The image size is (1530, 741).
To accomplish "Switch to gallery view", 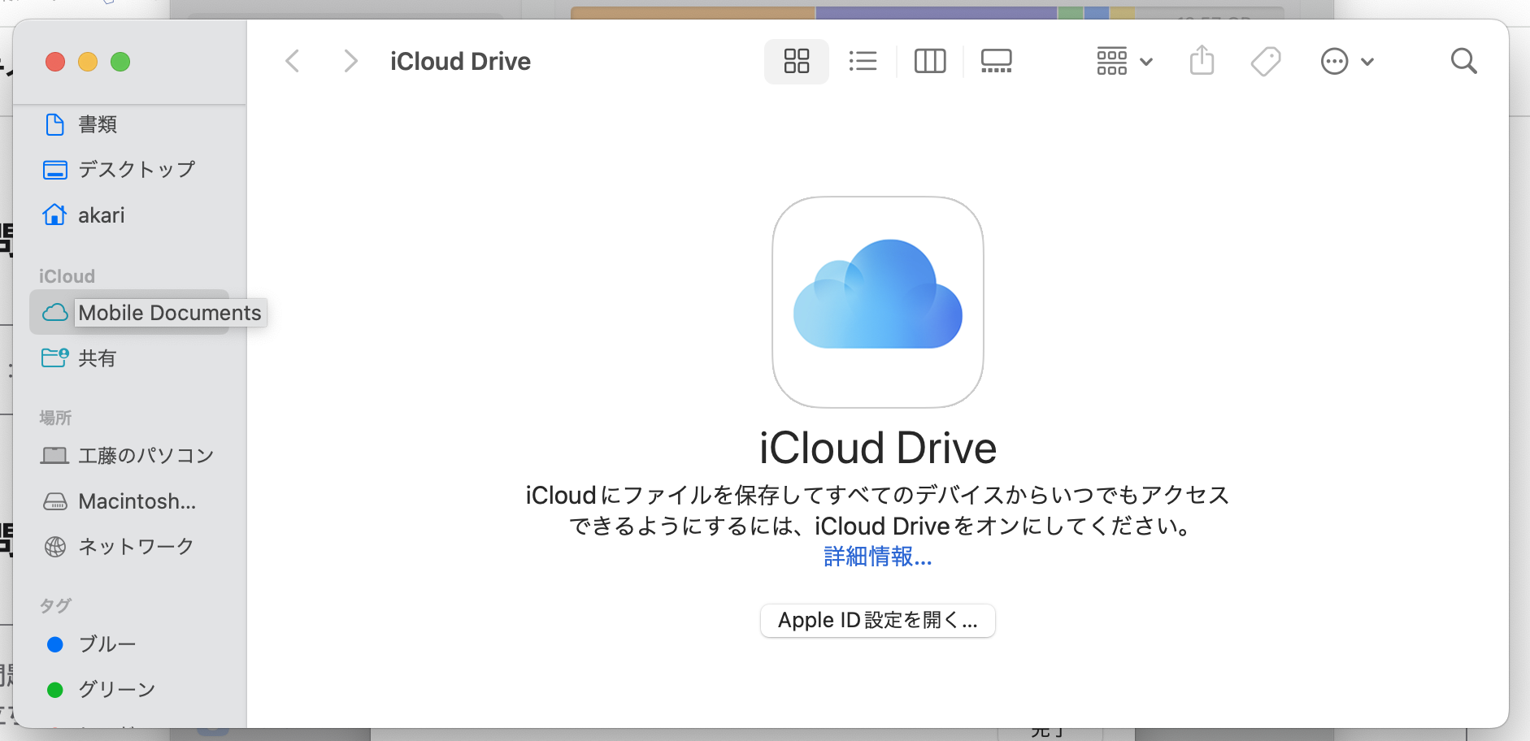I will [996, 61].
